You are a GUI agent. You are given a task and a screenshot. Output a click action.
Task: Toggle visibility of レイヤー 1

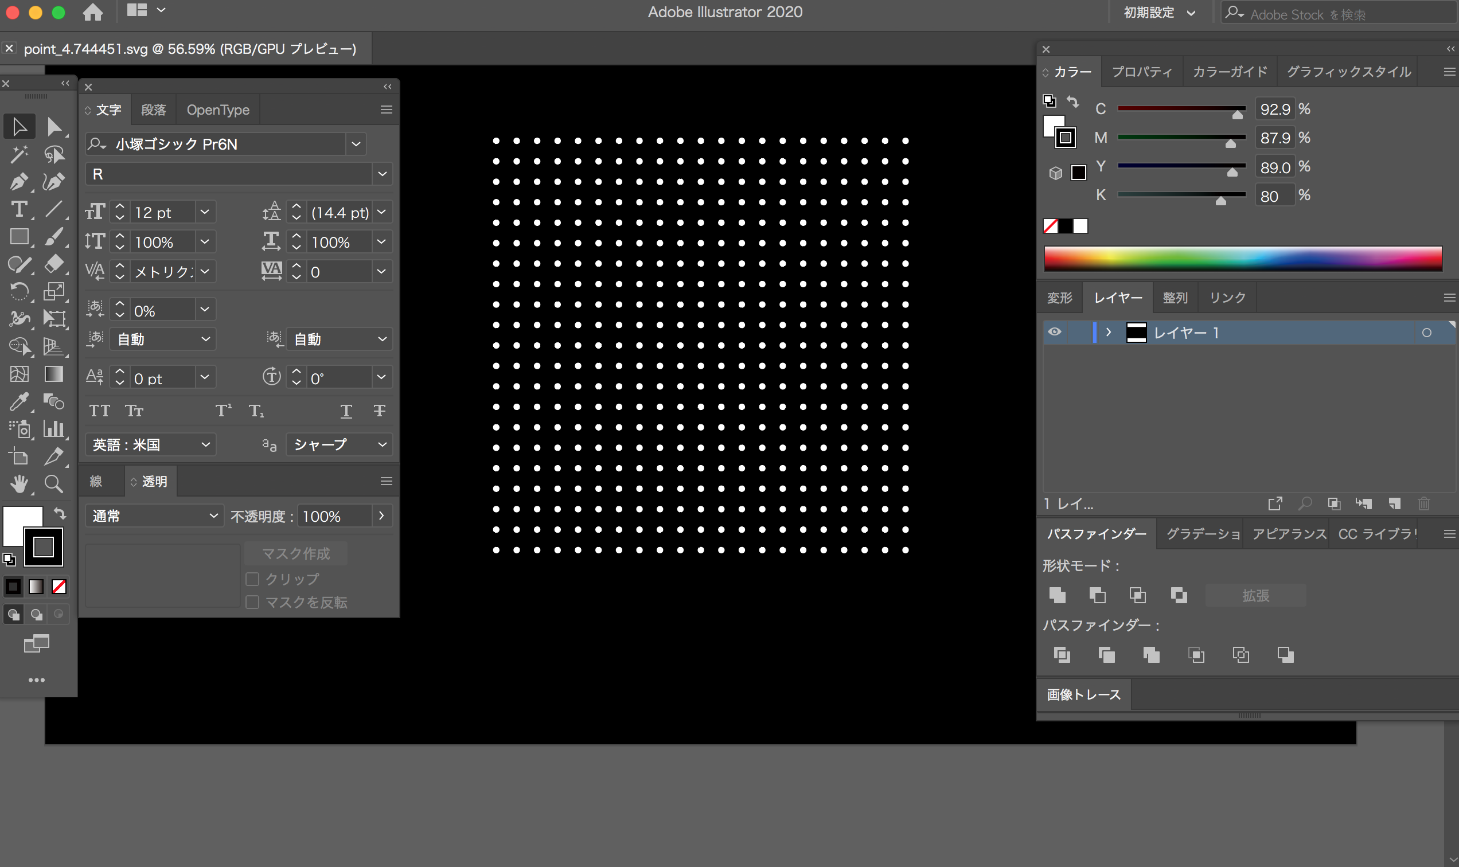(1054, 332)
